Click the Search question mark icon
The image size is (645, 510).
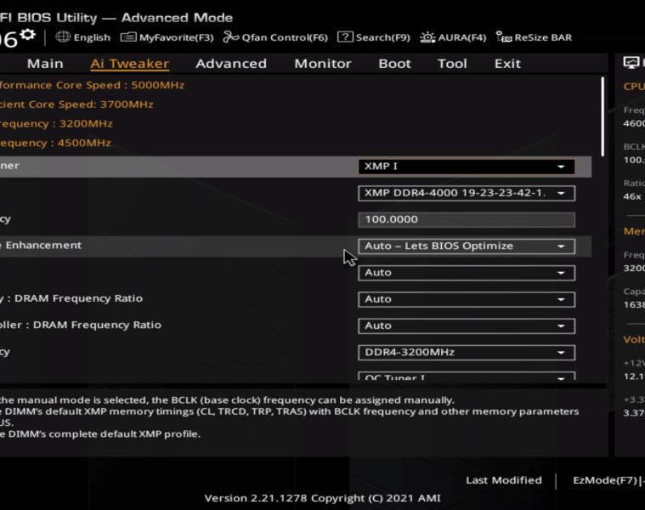pyautogui.click(x=345, y=37)
